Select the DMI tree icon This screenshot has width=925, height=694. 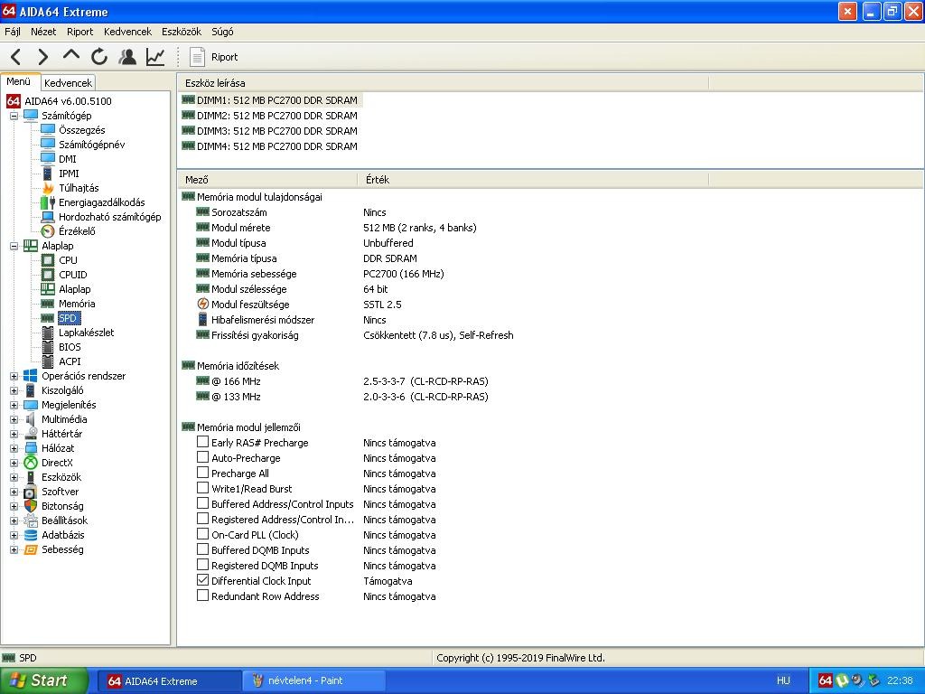tap(48, 159)
